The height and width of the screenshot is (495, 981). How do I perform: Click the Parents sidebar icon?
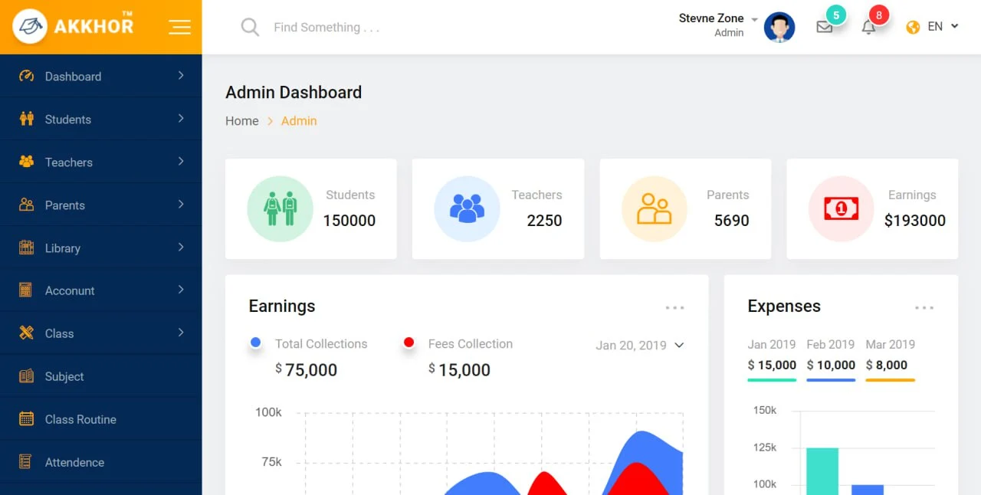coord(26,205)
